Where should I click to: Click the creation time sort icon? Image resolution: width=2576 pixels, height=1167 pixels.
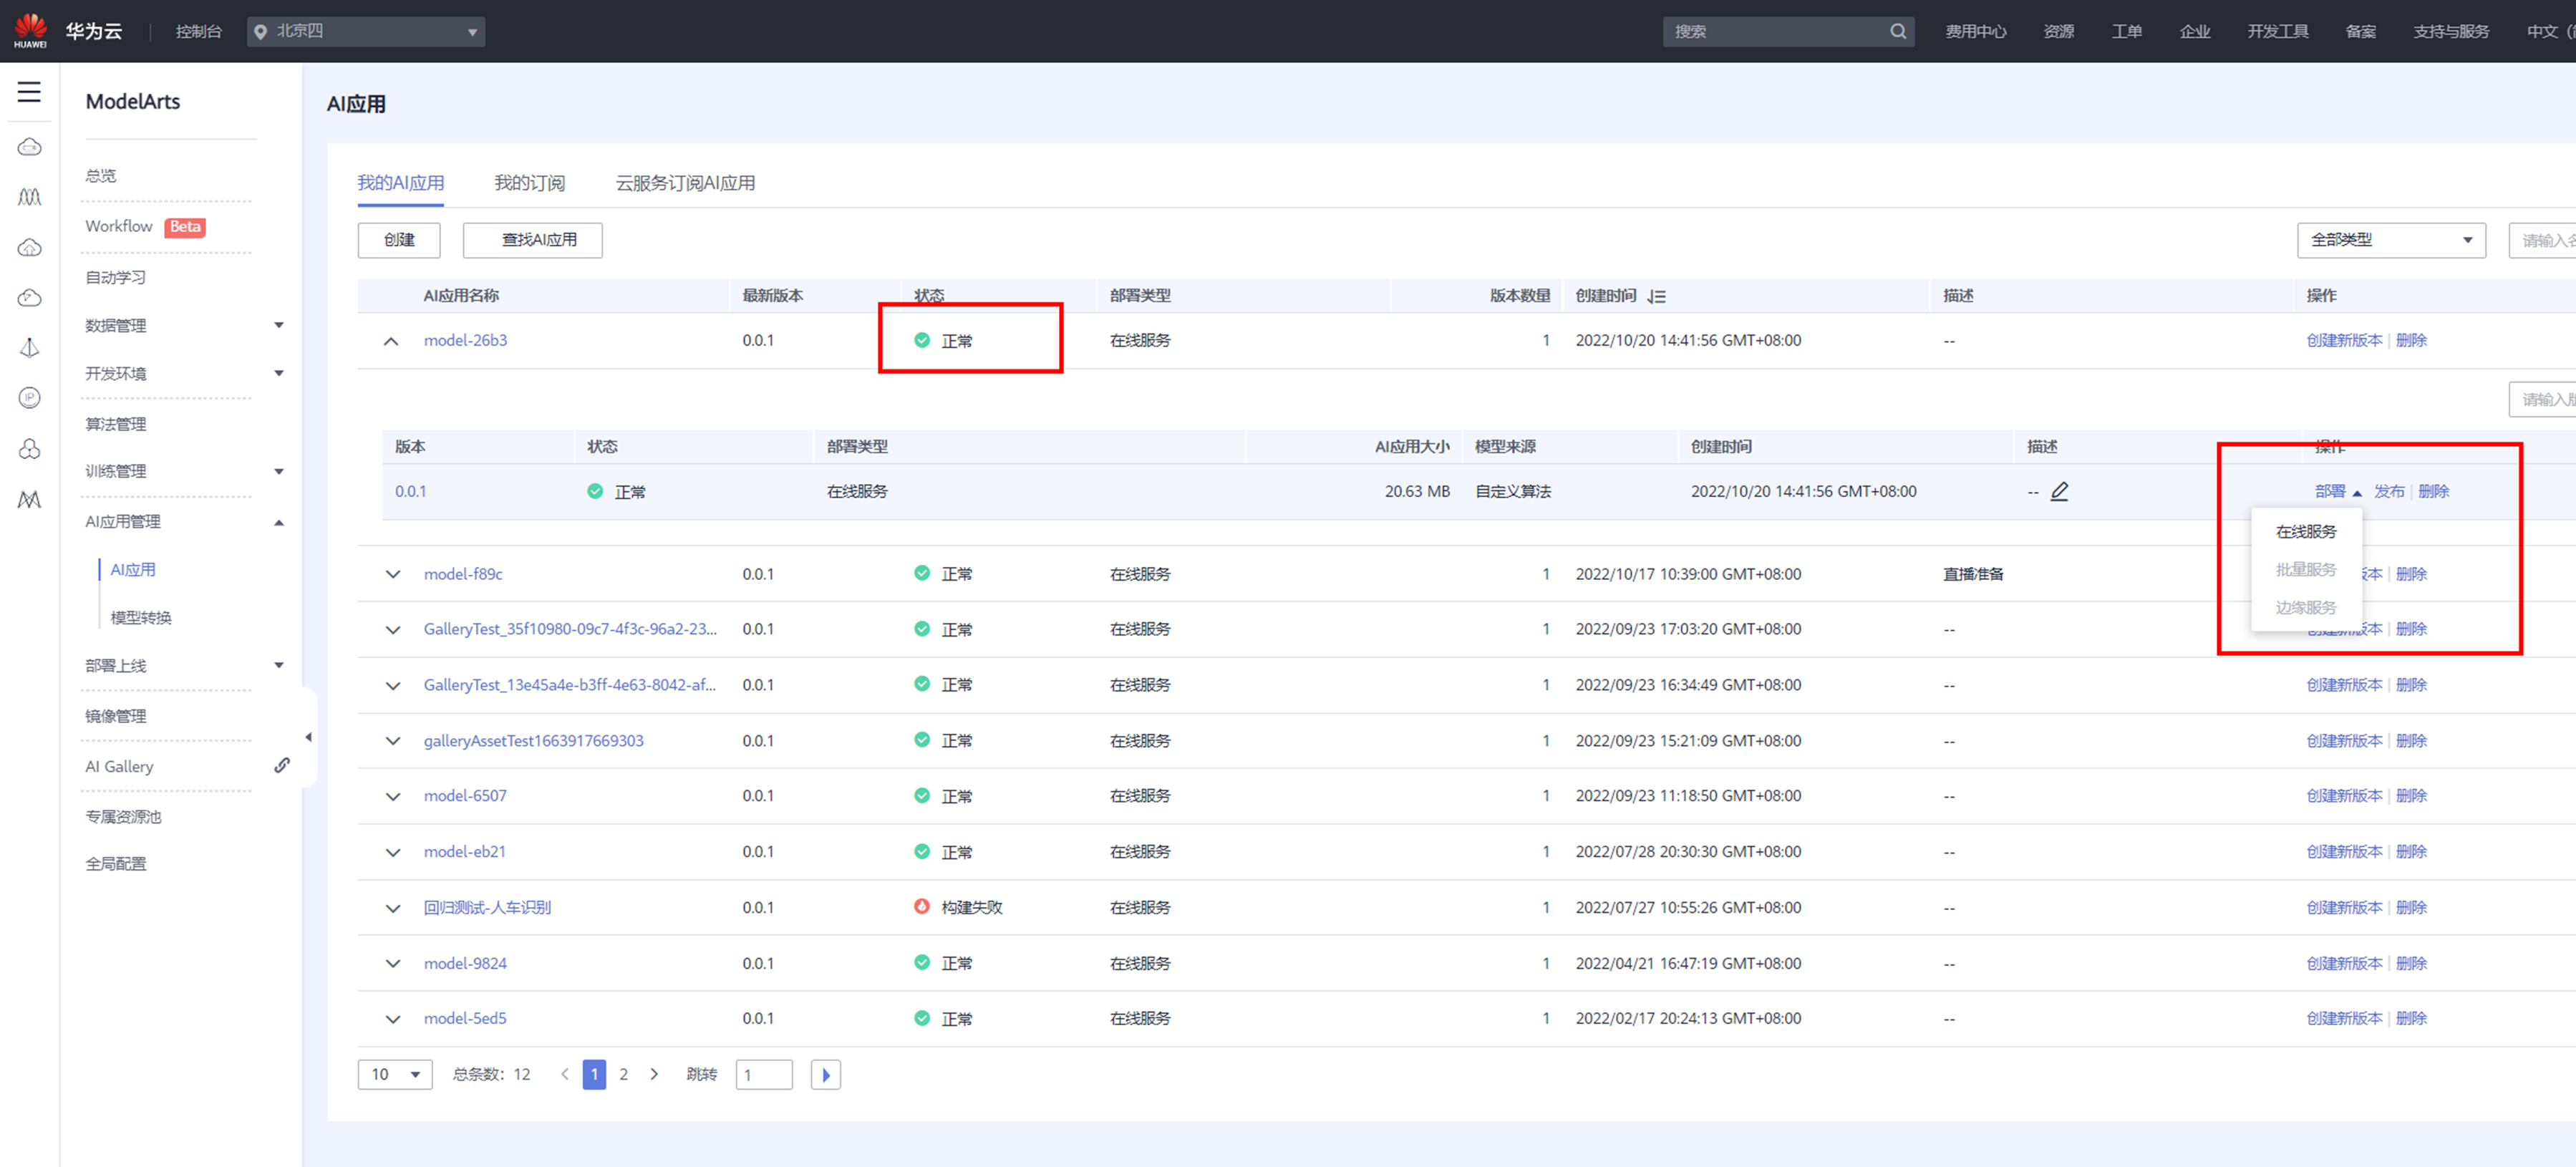[1657, 296]
